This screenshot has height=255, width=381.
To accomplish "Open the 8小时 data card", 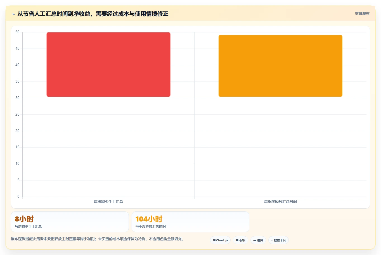I will click(x=70, y=222).
